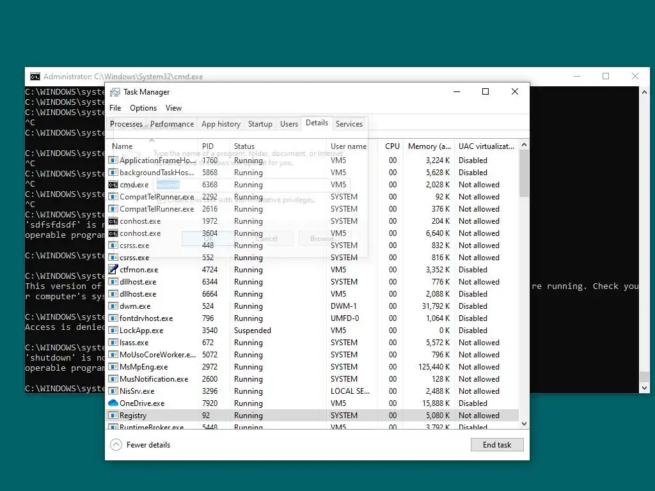Click the MusNotification.exe process icon
655x491 pixels.
point(113,378)
